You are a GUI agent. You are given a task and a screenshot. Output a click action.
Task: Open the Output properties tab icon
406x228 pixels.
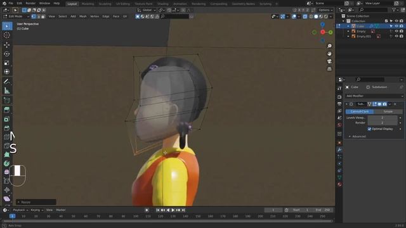[339, 104]
